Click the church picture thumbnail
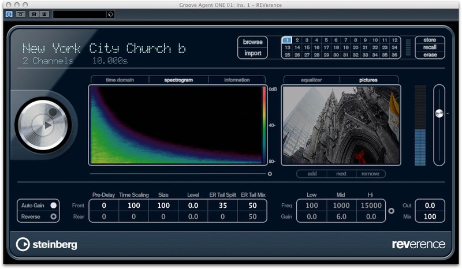Viewport: 462px width, 269px height. pyautogui.click(x=341, y=125)
